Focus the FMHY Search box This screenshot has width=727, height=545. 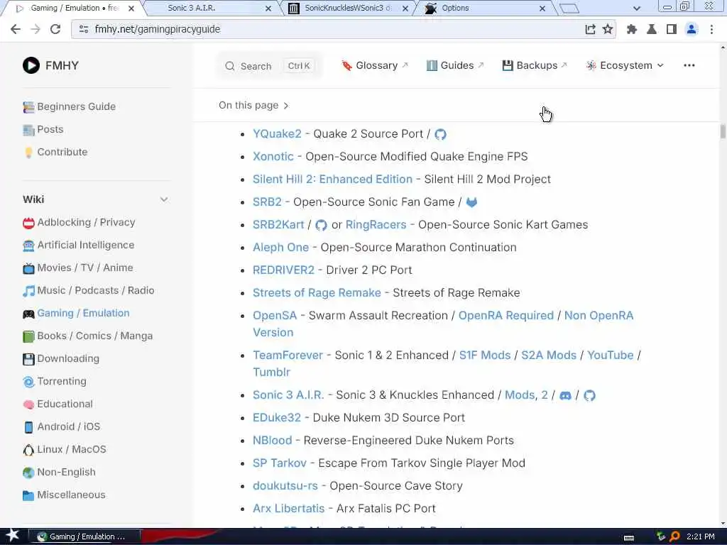pos(269,66)
